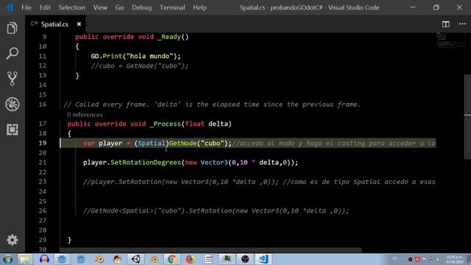The image size is (471, 265).
Task: Open the first Blender icon in taskbar
Action: pyautogui.click(x=99, y=259)
